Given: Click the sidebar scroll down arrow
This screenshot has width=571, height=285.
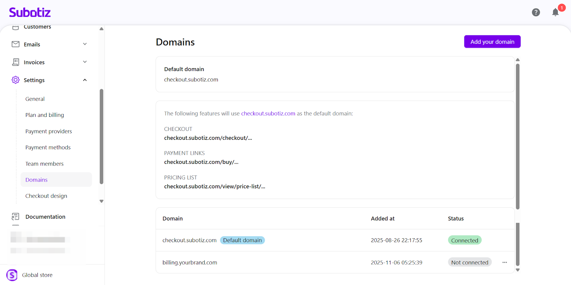Looking at the screenshot, I should [101, 201].
